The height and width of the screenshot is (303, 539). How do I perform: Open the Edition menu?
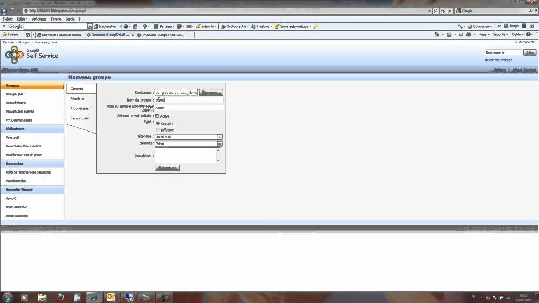22,19
